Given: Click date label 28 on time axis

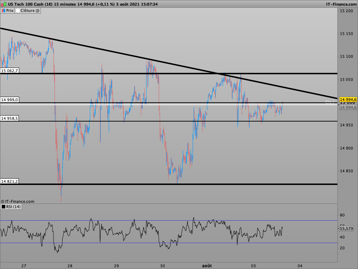Looking at the screenshot, I should pos(70,266).
